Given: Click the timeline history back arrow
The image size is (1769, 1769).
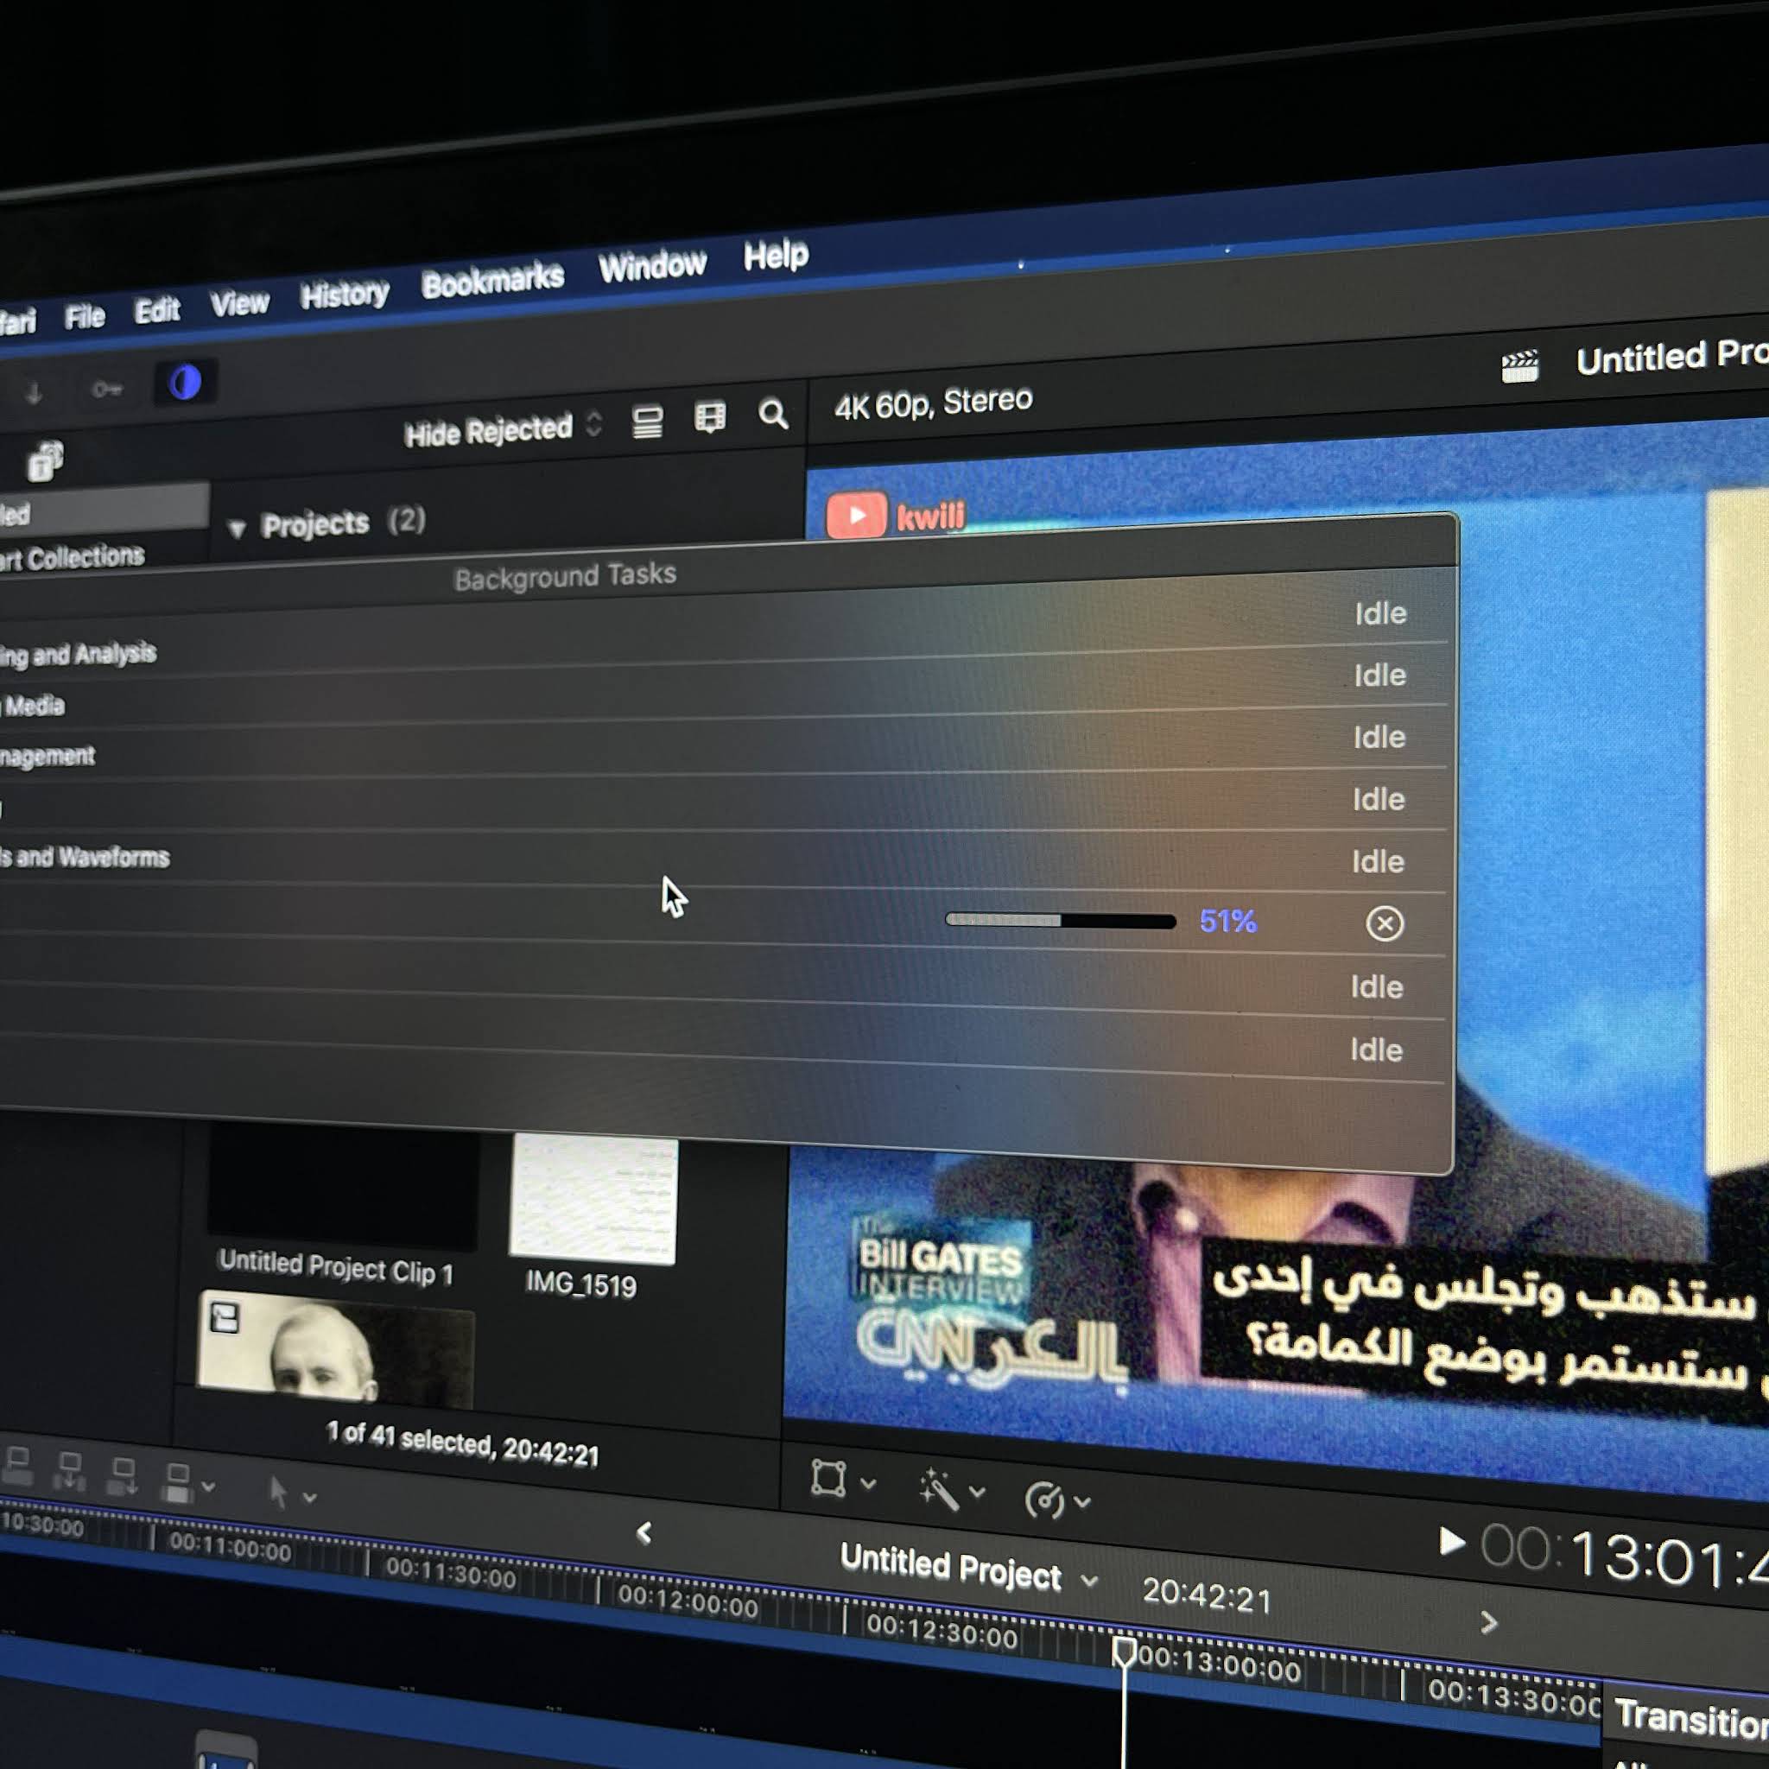Looking at the screenshot, I should [x=644, y=1533].
